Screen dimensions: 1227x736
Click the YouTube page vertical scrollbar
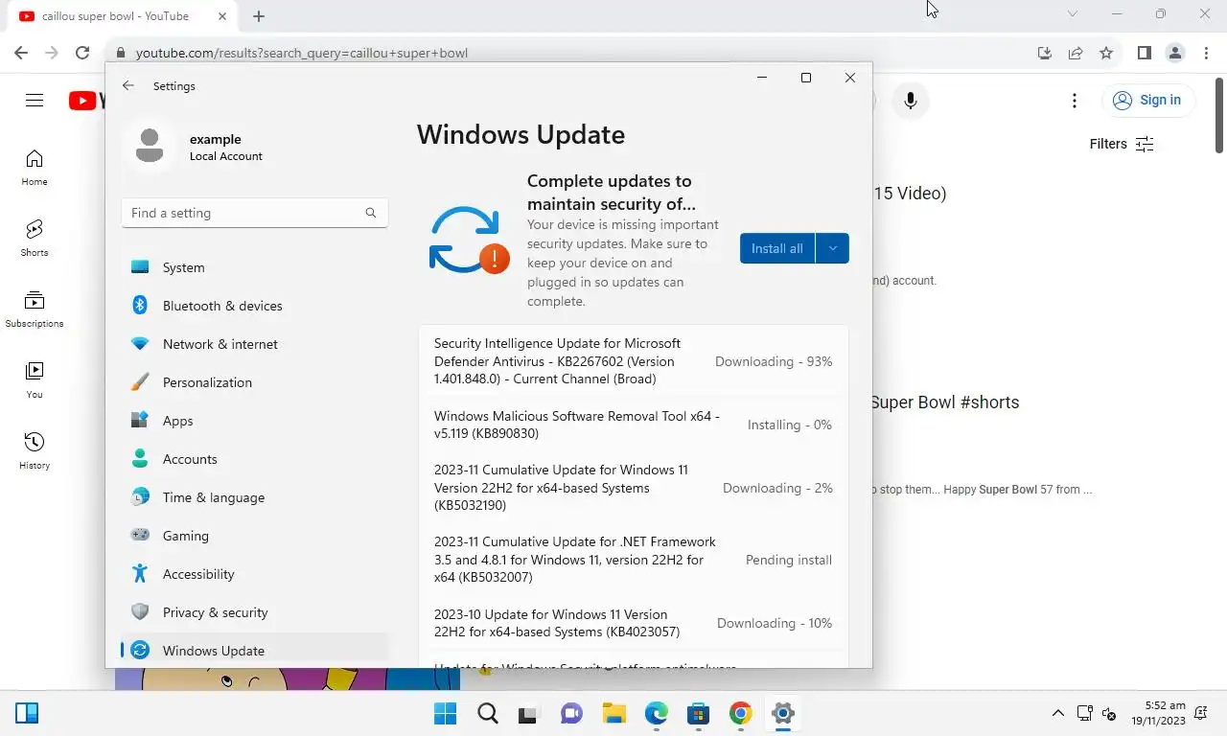tap(1219, 115)
